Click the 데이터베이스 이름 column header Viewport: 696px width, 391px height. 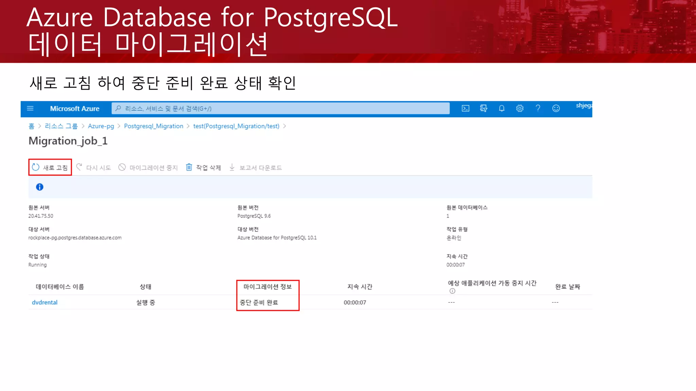coord(60,287)
